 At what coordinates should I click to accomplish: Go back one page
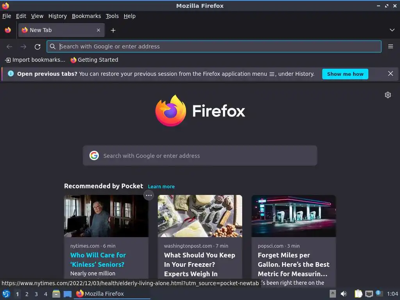click(x=9, y=46)
